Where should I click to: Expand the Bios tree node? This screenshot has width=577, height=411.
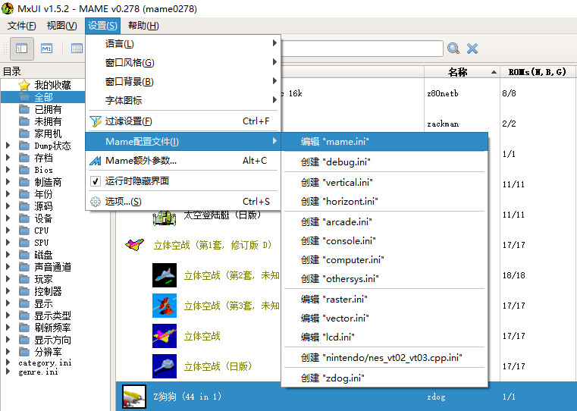tap(8, 170)
